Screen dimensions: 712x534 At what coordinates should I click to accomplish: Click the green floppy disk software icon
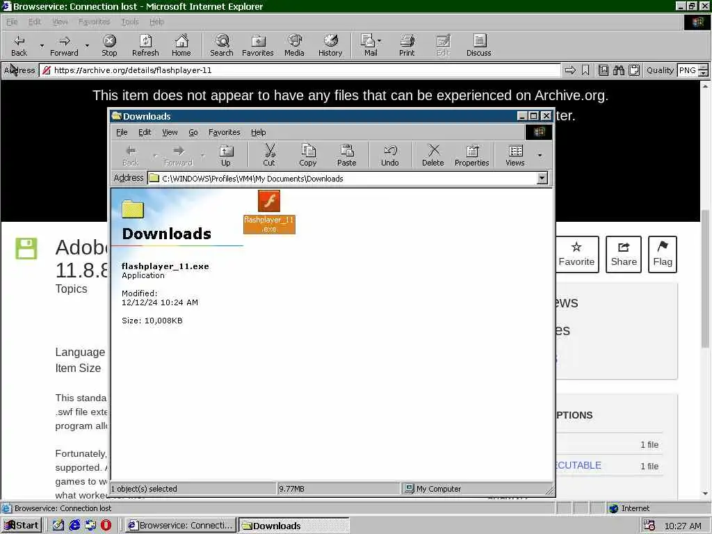(x=26, y=248)
